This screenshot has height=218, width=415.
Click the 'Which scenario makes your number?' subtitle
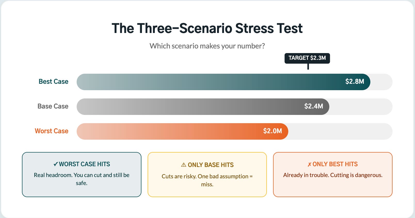click(207, 46)
